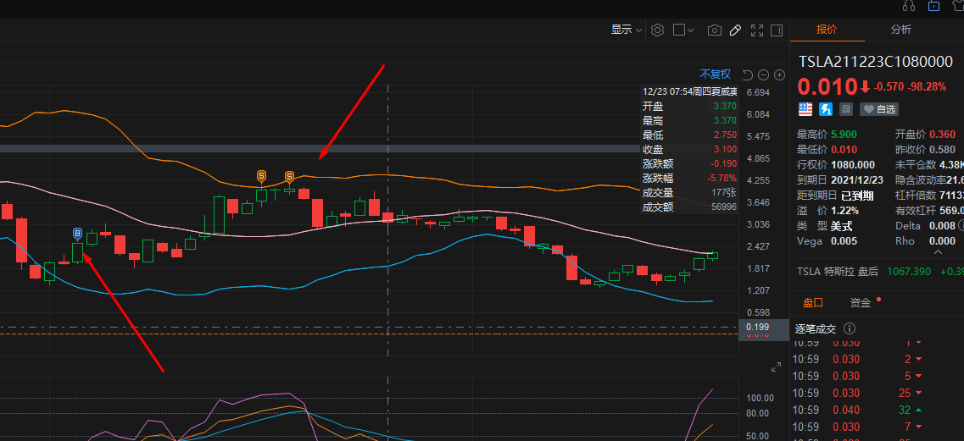Click the 溢价 1.22% value
The height and width of the screenshot is (441, 964).
click(844, 211)
